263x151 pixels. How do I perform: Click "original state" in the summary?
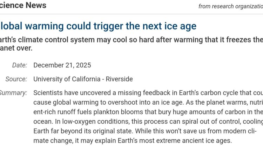(116, 131)
